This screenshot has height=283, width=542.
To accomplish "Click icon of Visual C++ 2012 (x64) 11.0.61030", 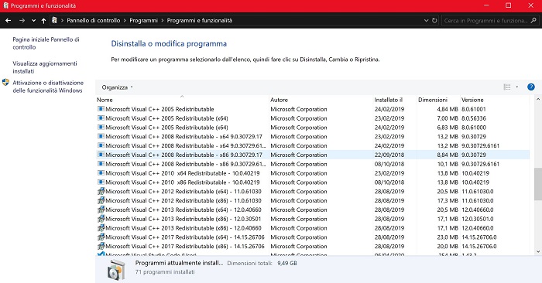I will tap(101, 191).
